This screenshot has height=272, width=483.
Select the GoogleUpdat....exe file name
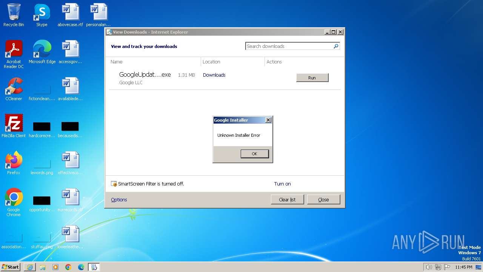(145, 75)
